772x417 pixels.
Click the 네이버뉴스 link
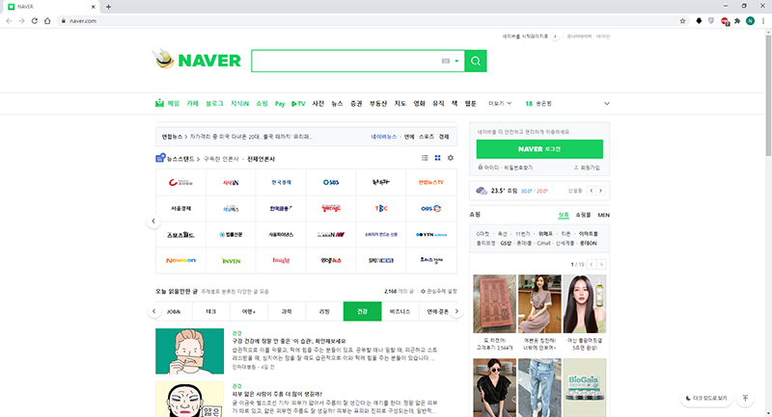pos(383,137)
